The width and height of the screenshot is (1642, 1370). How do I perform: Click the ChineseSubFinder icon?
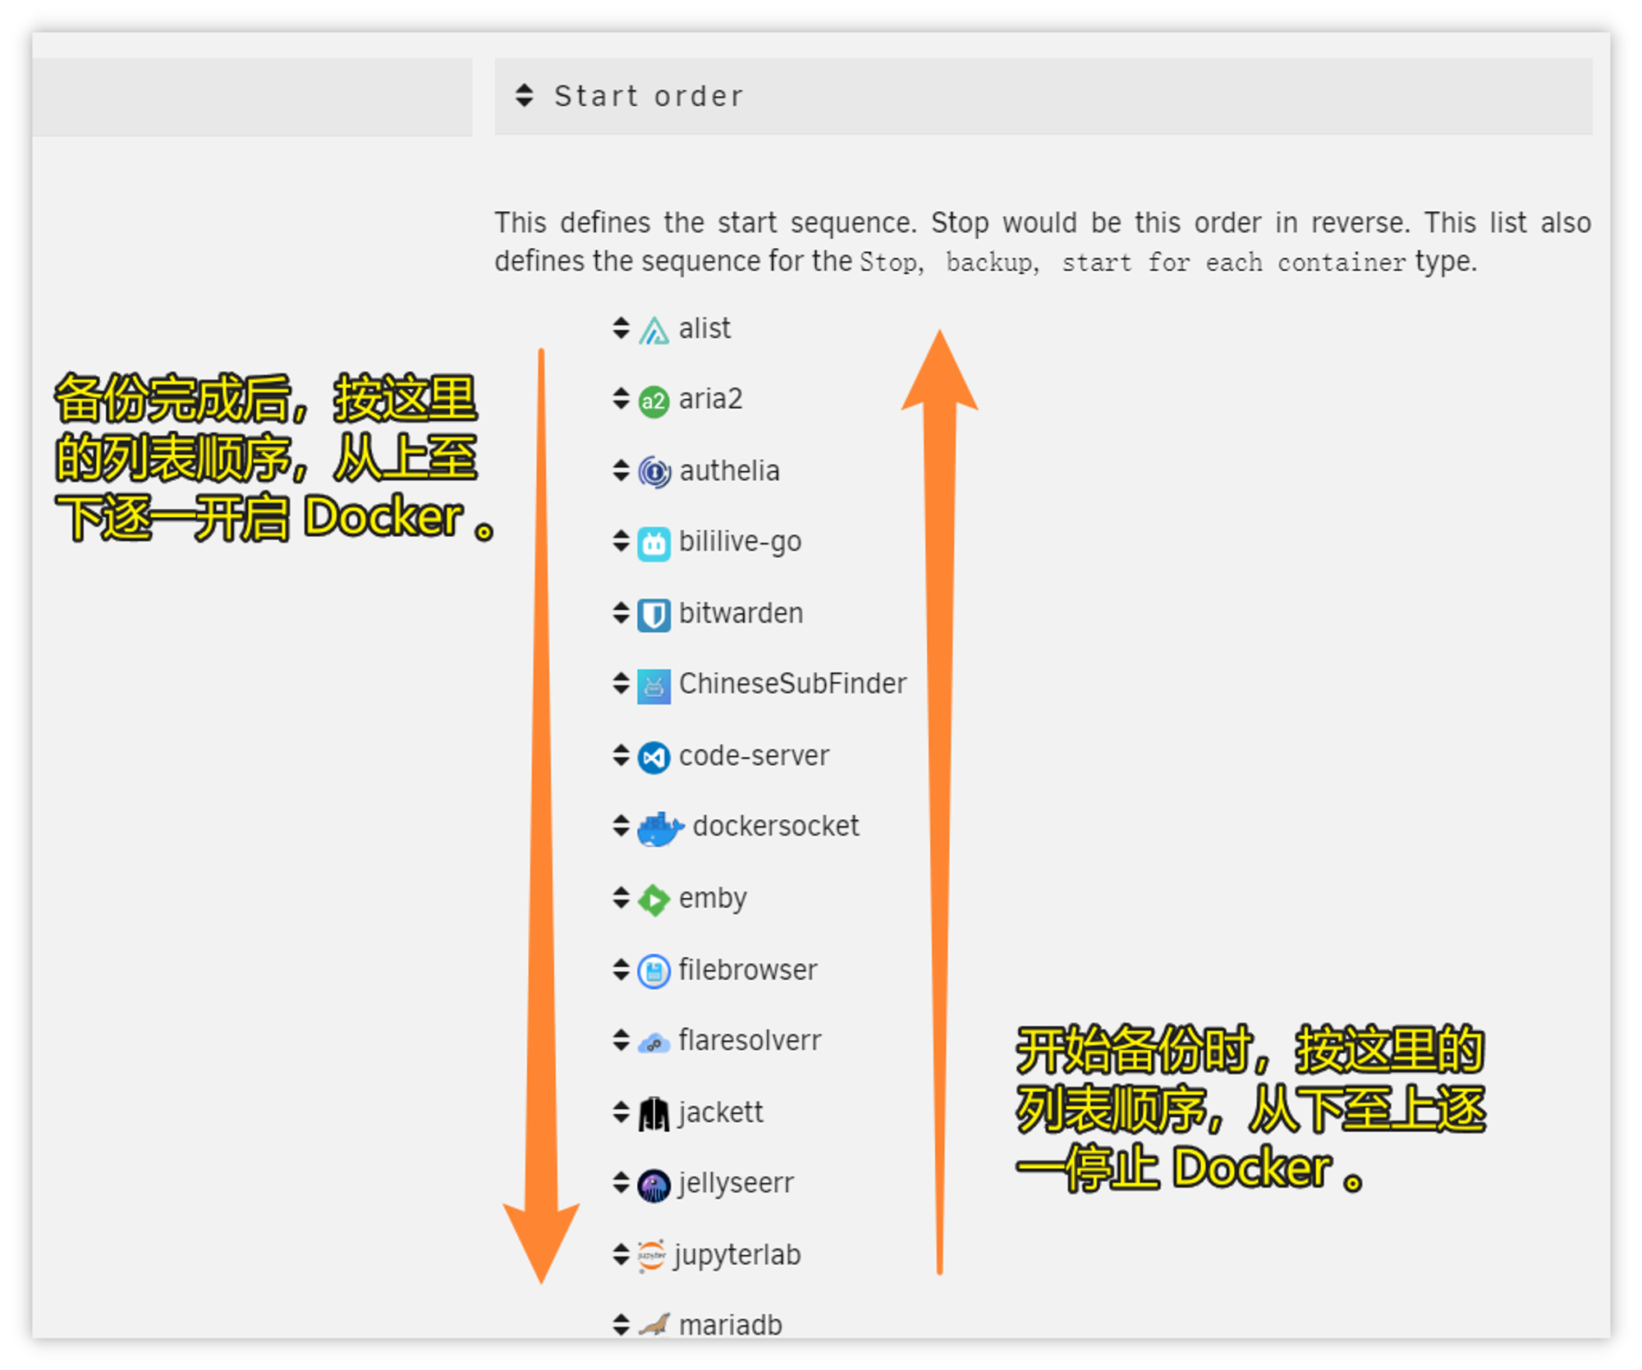pos(654,686)
